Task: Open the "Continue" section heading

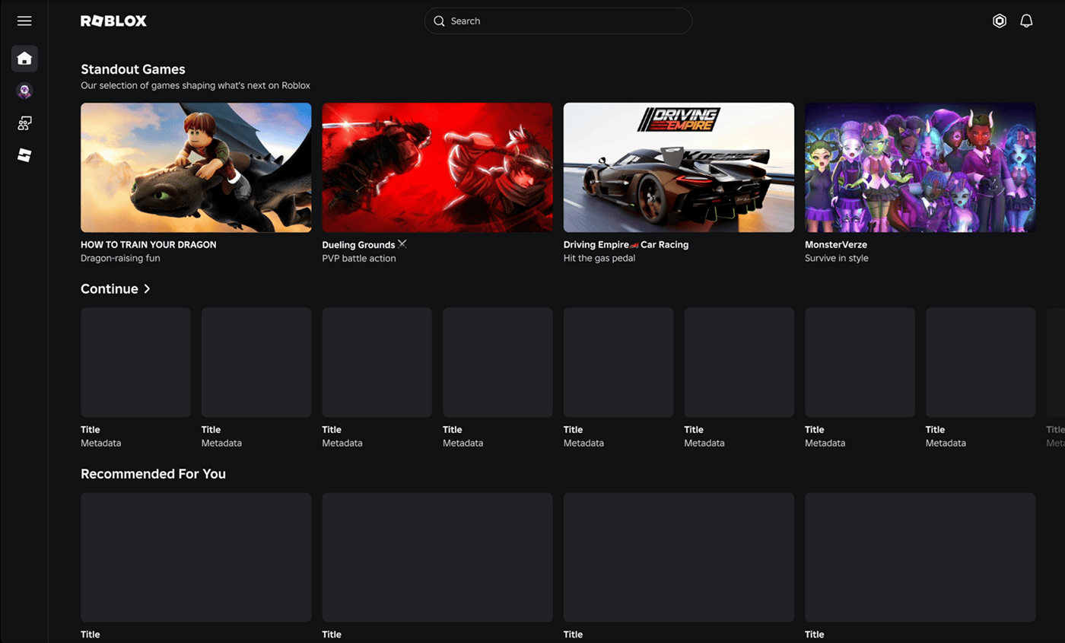Action: click(110, 289)
